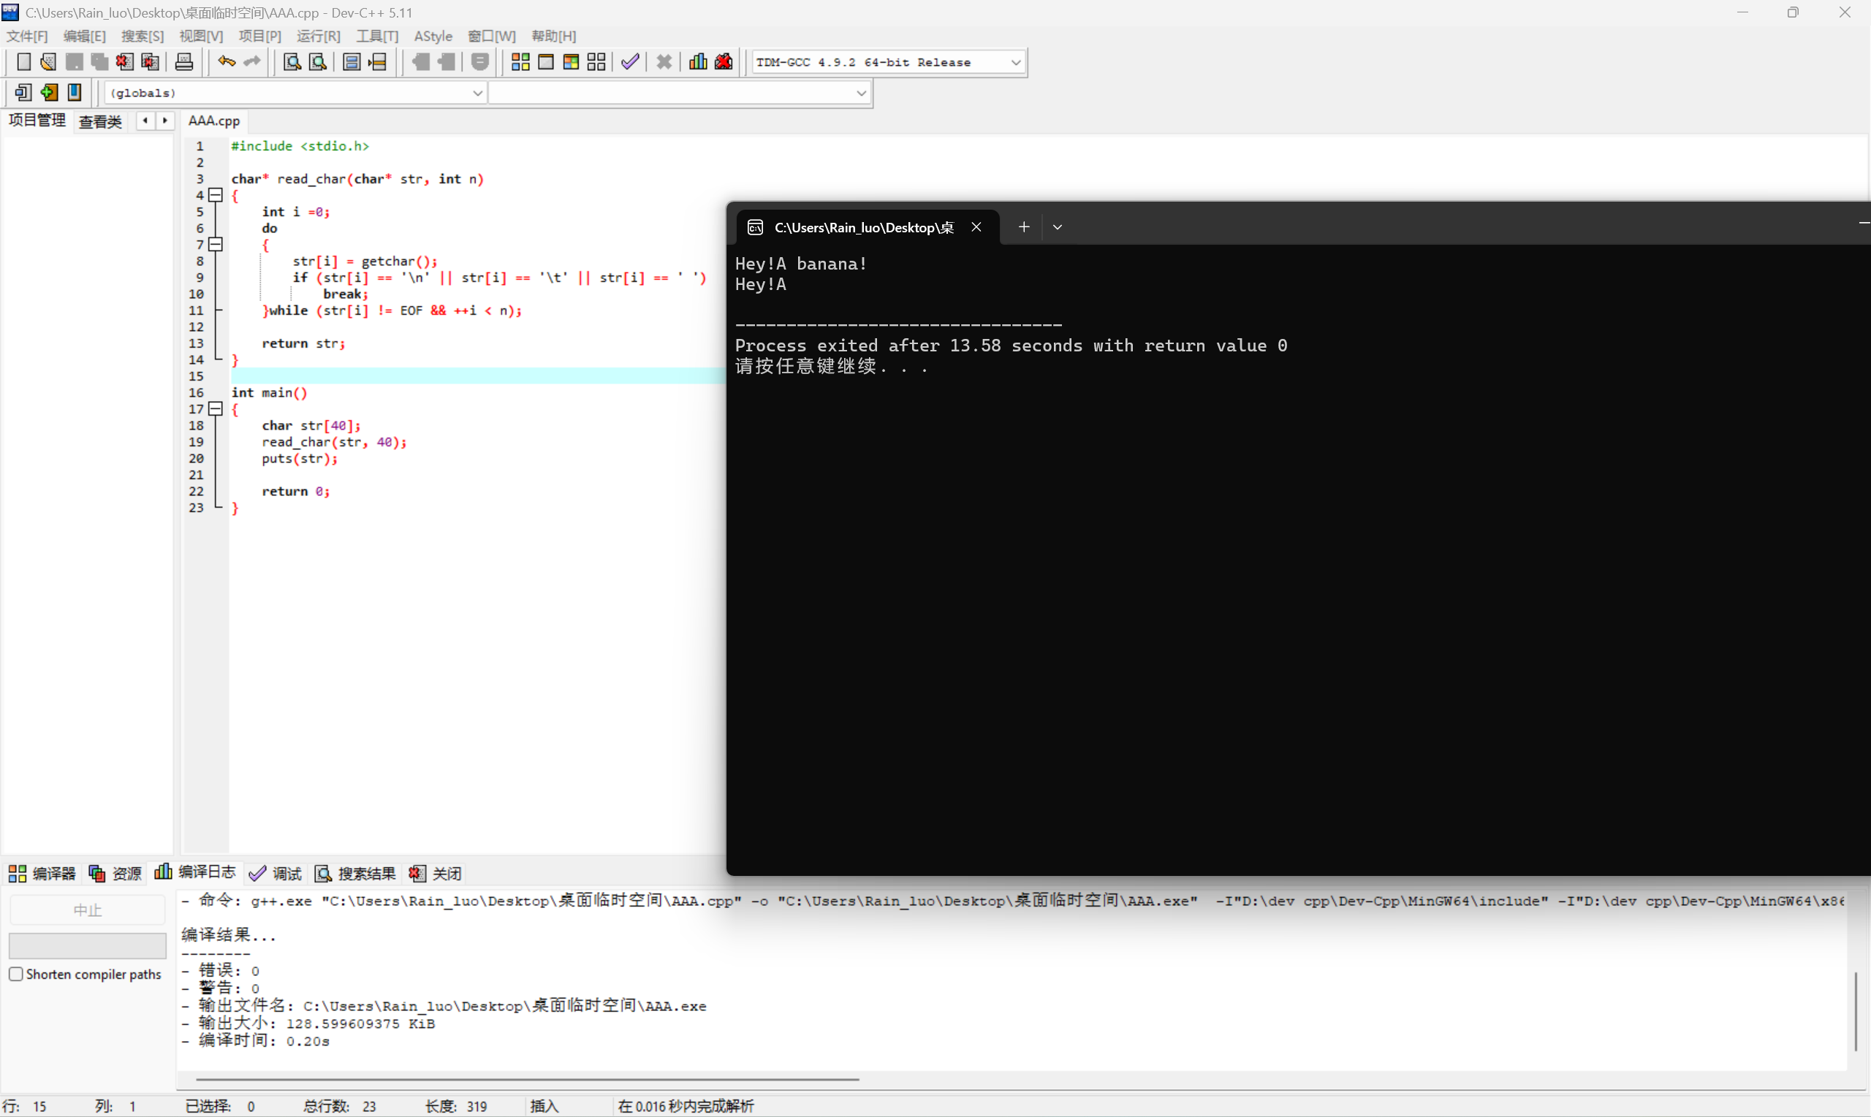
Task: Click the Debug checkmark toolbar icon
Action: [630, 63]
